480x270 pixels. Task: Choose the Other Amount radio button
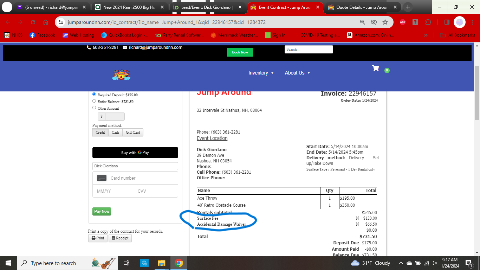coord(94,108)
